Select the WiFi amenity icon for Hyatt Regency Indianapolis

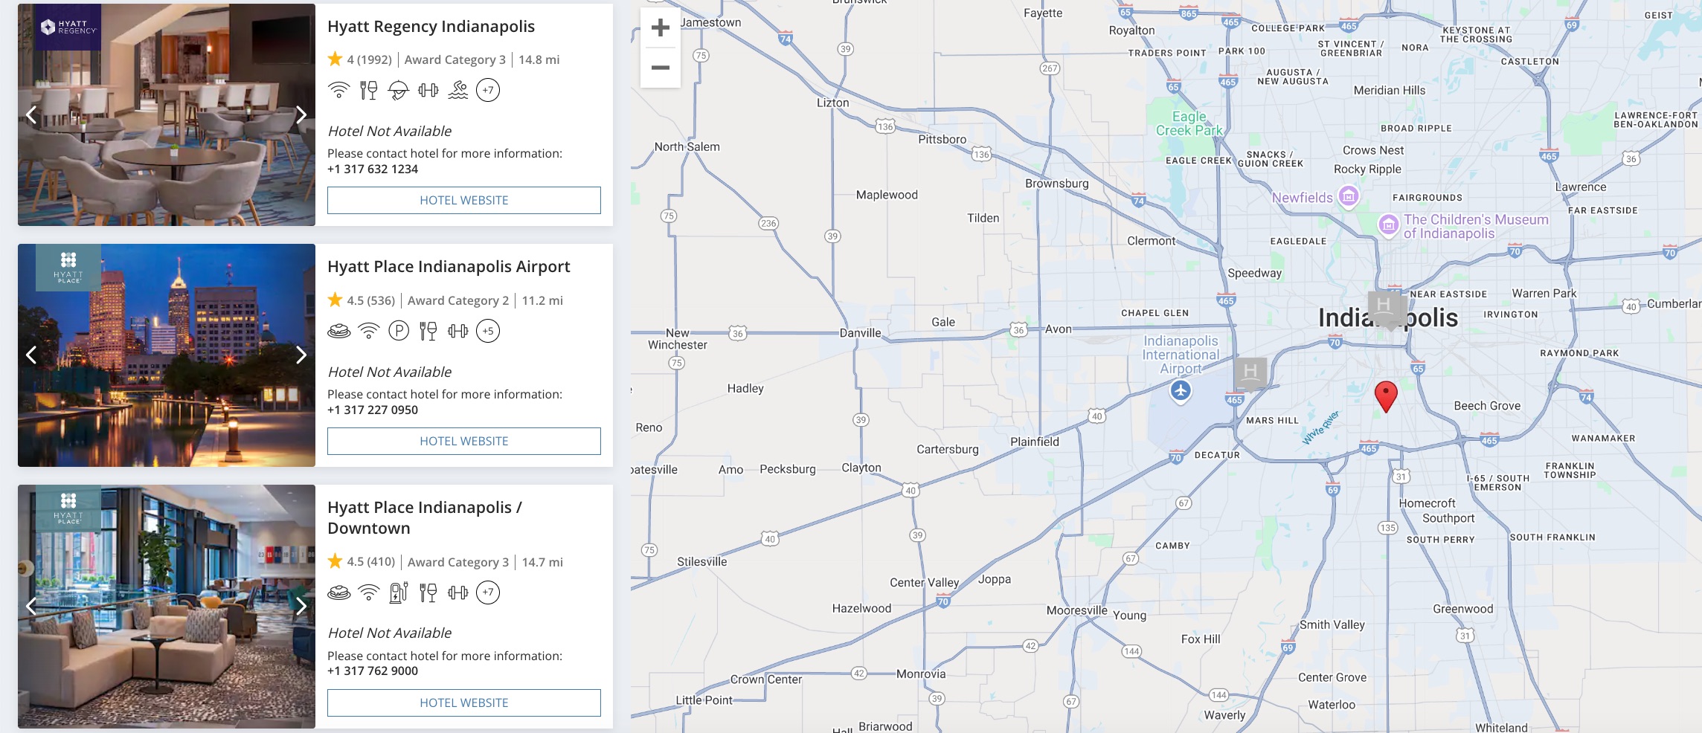coord(338,90)
